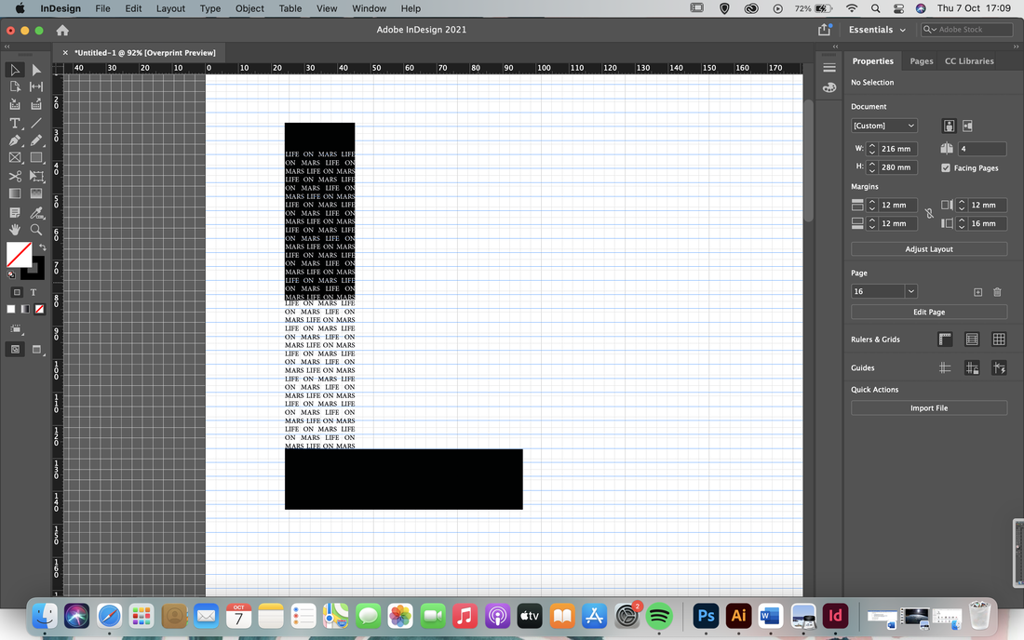The width and height of the screenshot is (1024, 640).
Task: Click the Fill color swatch
Action: pos(19,255)
